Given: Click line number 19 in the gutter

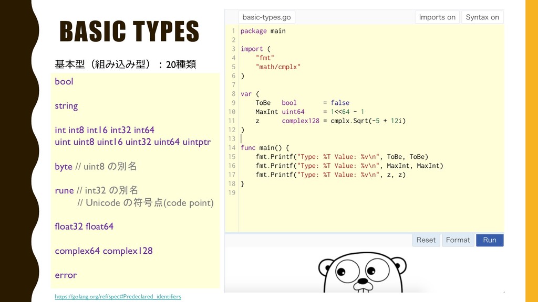Looking at the screenshot, I should tap(232, 192).
